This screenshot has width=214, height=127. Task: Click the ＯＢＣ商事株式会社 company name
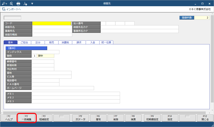pos(200,9)
